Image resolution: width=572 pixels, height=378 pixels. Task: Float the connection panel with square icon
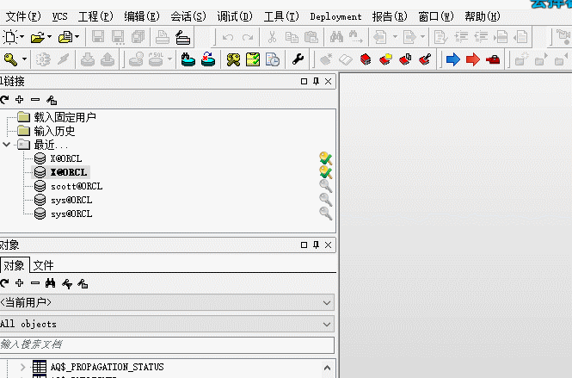304,81
